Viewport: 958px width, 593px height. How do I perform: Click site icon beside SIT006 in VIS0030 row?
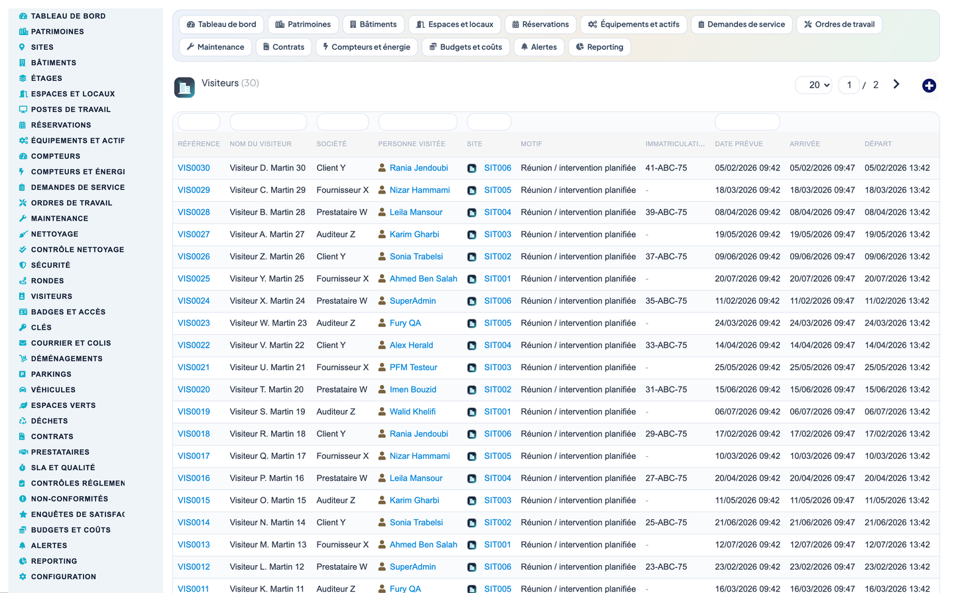[x=472, y=168]
